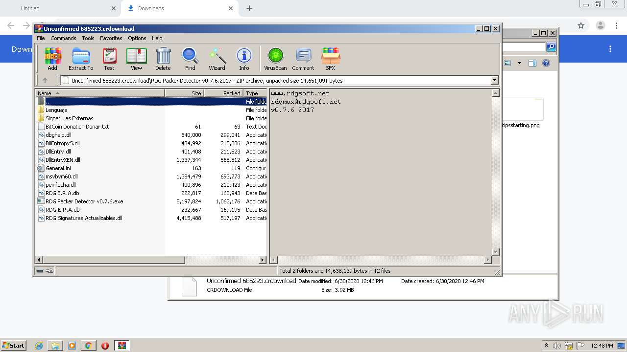Sort files by Packed column header
Viewport: 627px width, 352px height.
tap(223, 93)
